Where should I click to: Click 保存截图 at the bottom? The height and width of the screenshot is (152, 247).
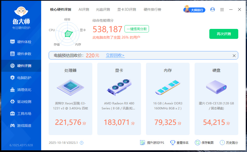coord(204,143)
